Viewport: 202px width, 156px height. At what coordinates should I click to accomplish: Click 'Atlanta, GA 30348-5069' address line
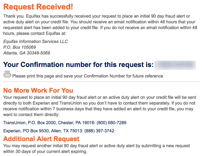26,53
